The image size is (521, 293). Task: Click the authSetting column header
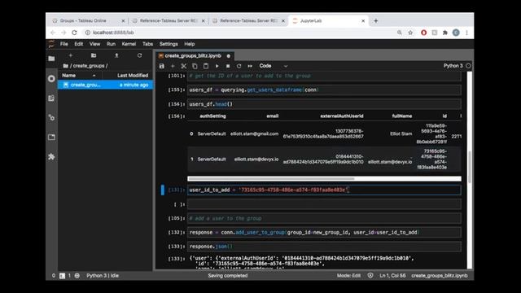click(212, 116)
